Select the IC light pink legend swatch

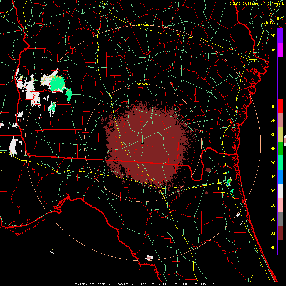click(x=281, y=205)
